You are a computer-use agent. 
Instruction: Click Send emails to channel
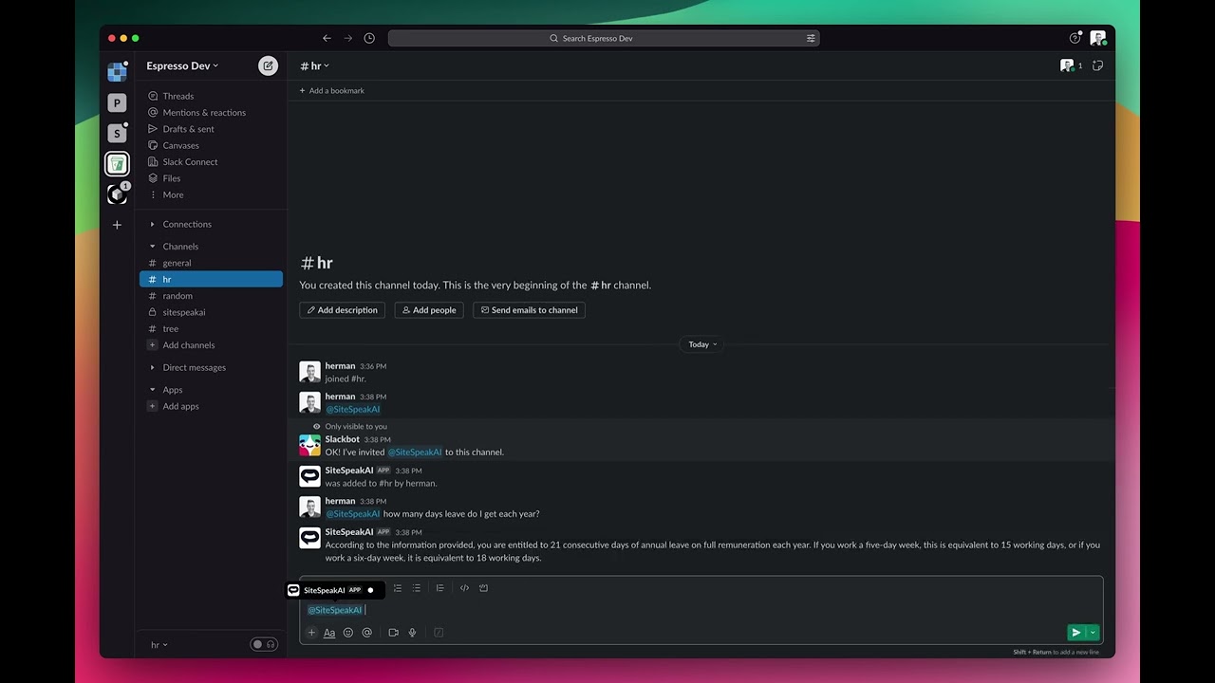[x=529, y=310]
